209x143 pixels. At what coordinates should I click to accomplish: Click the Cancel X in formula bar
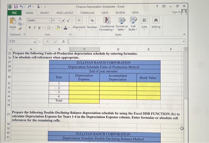47,42
